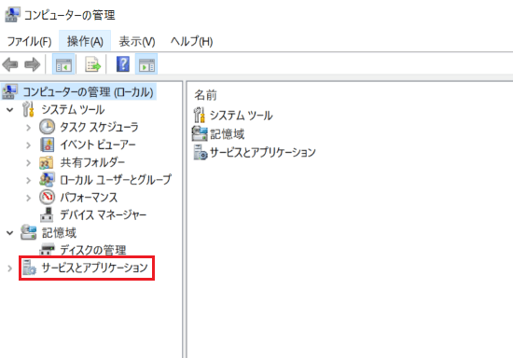Expand the 共有フォルダー node
The image size is (513, 358).
tap(29, 163)
